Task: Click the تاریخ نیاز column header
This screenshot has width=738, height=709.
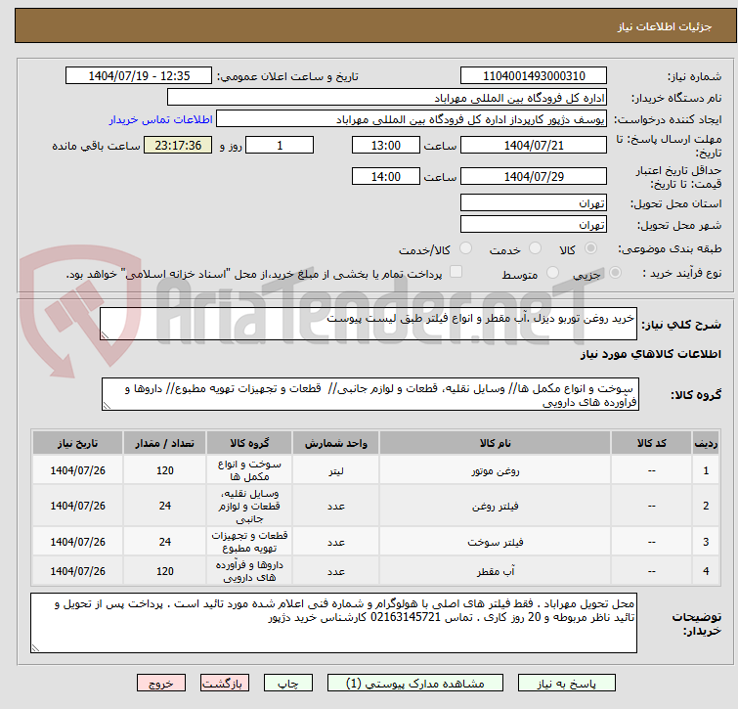Action: (x=77, y=443)
